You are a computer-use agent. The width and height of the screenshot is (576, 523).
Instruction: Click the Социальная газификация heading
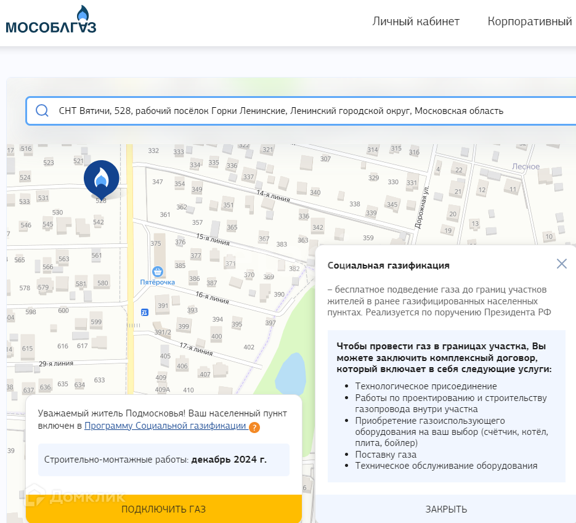tap(388, 266)
